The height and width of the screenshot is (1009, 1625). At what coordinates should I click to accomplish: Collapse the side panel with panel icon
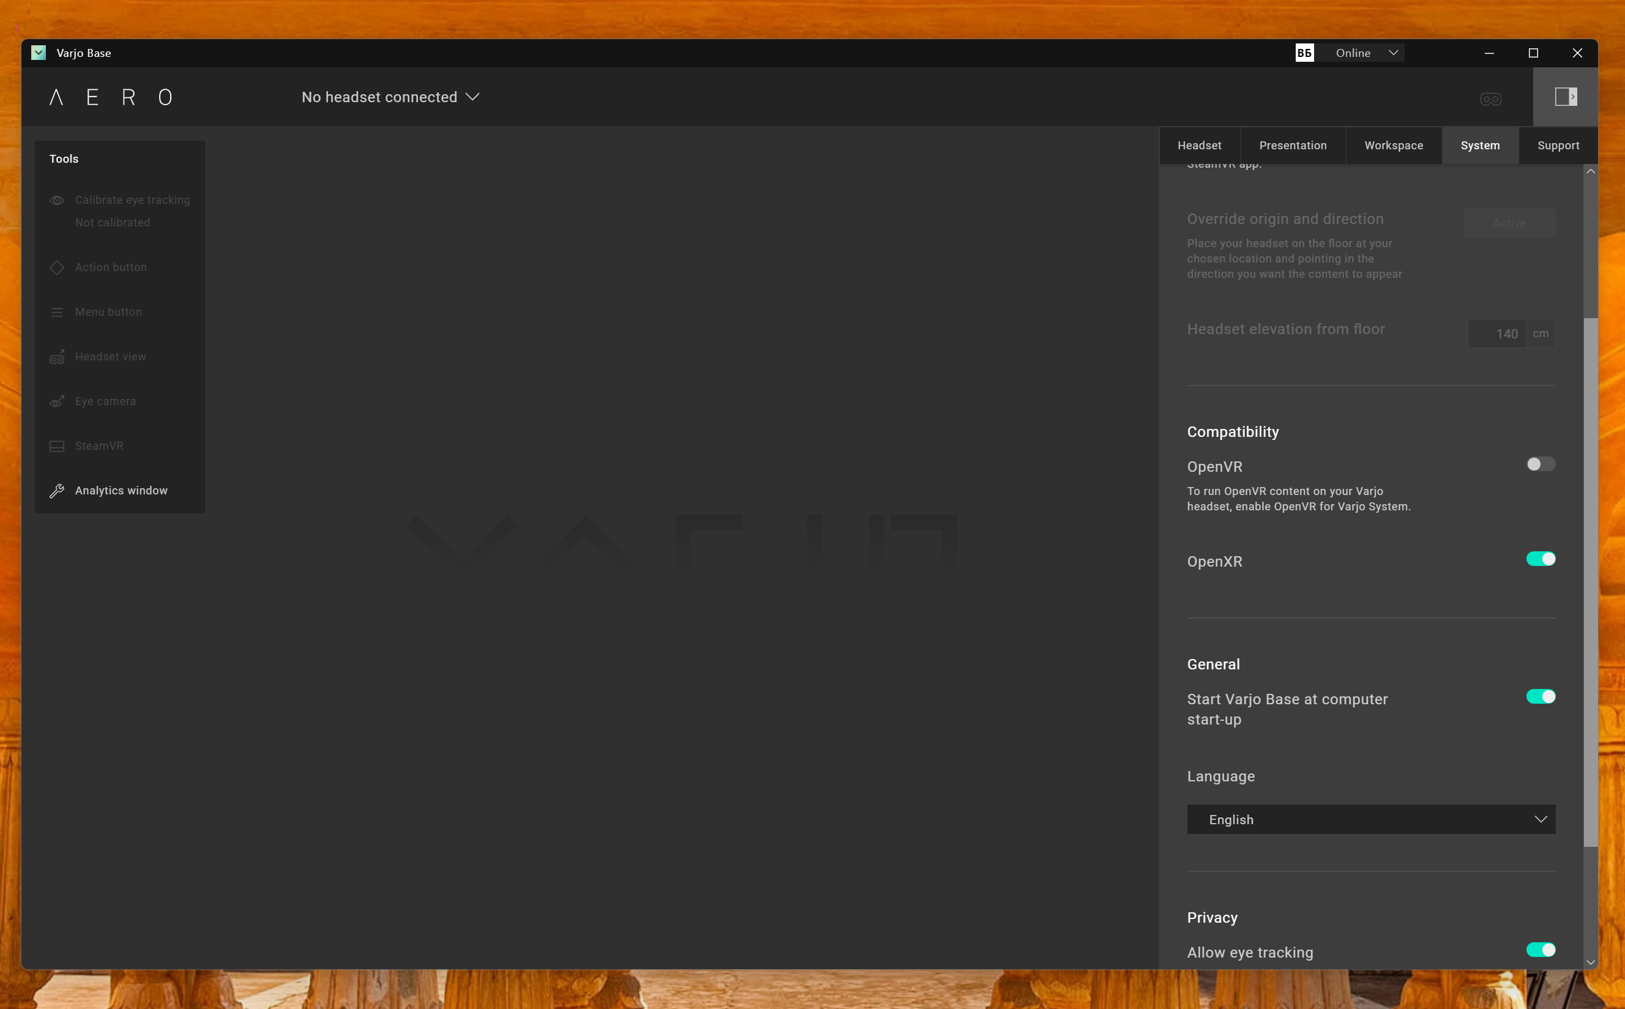point(1565,97)
